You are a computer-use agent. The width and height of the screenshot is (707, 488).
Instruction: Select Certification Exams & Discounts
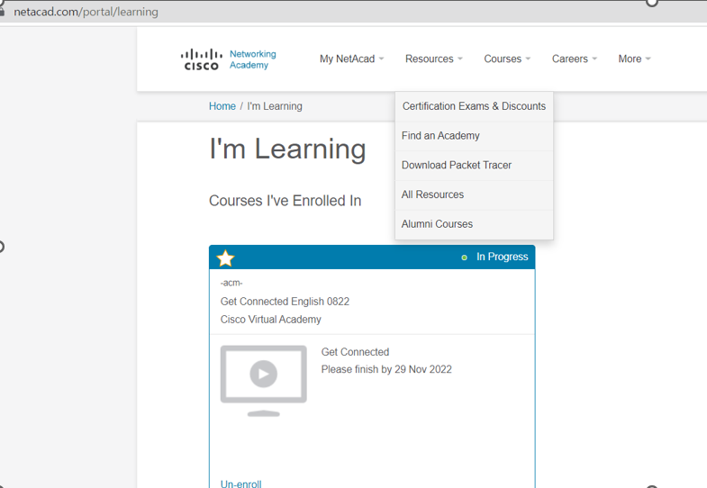tap(474, 106)
